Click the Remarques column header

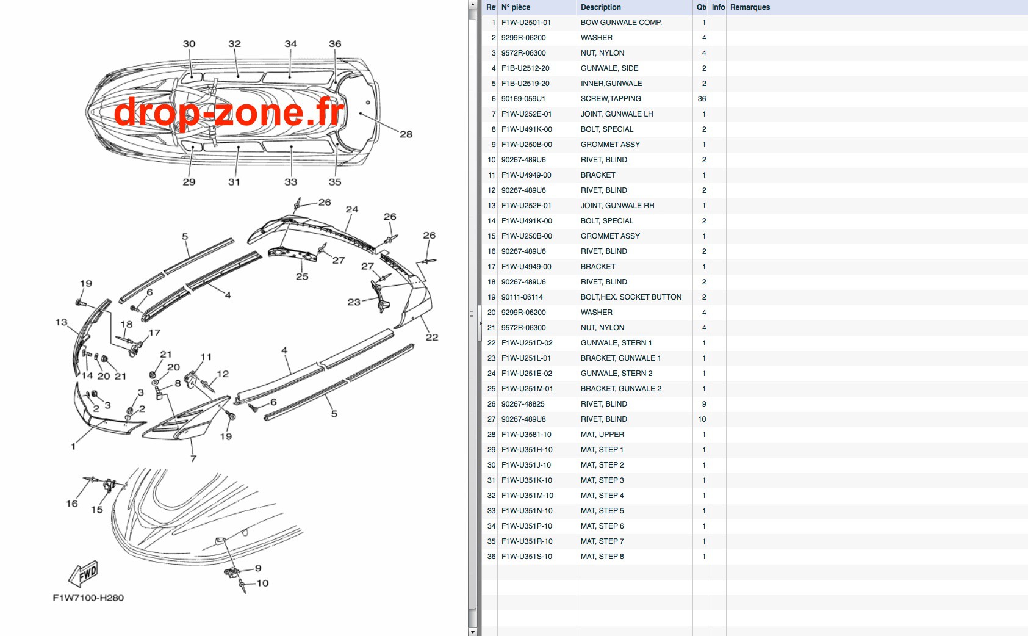tap(877, 7)
